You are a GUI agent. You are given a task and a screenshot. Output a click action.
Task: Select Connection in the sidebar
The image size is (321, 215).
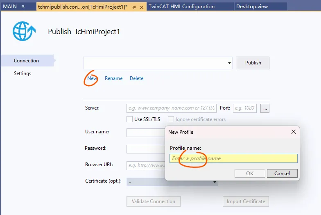tap(27, 61)
